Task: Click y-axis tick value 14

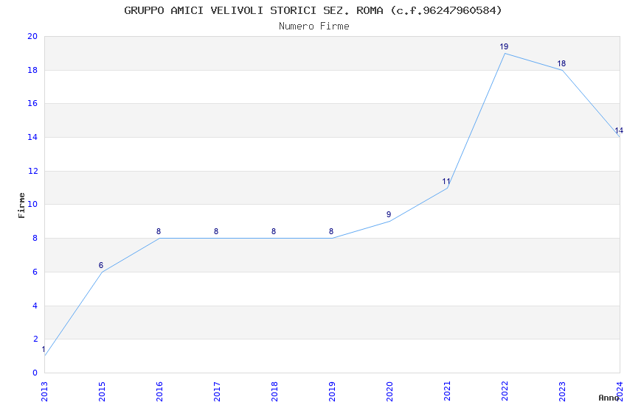Action: pyautogui.click(x=32, y=137)
